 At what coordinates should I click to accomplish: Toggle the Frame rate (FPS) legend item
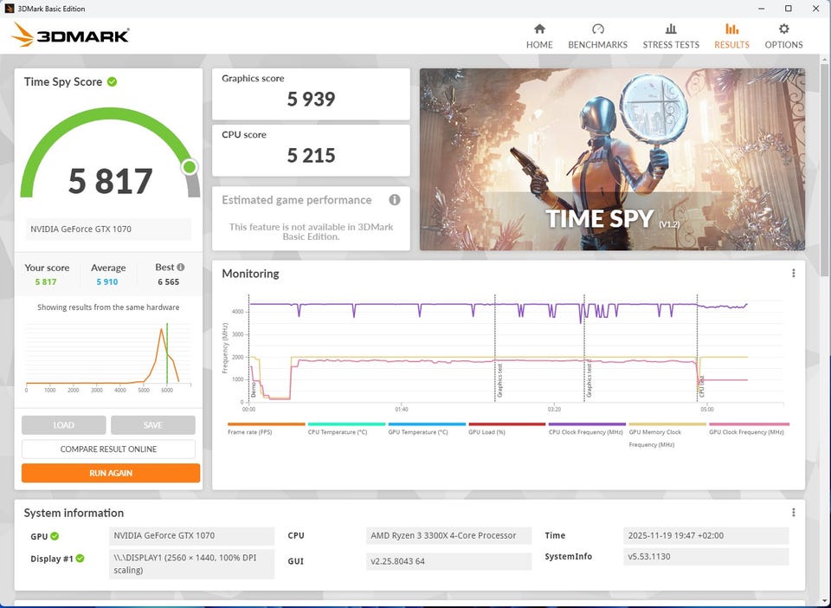[x=266, y=429]
